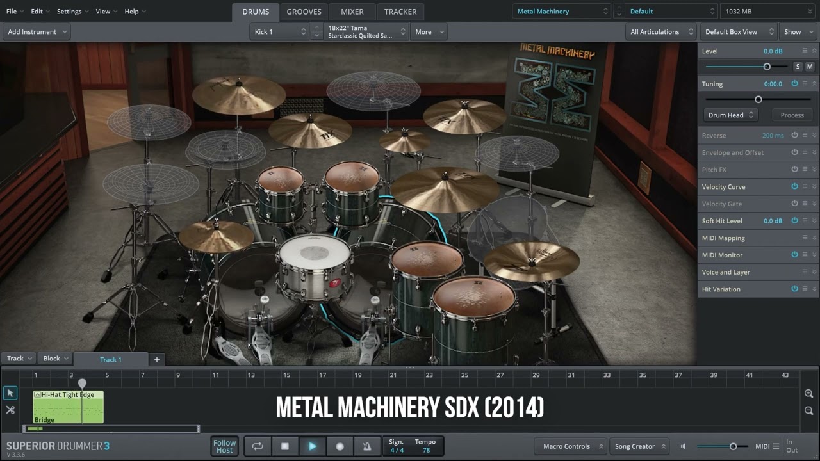Open the MIDI Mapping menu icon
Image resolution: width=820 pixels, height=461 pixels.
pos(805,238)
